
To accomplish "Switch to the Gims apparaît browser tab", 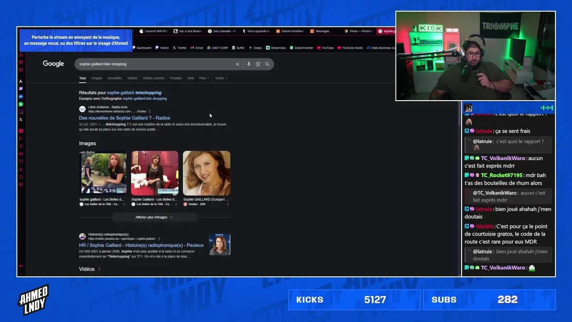I will (x=256, y=31).
